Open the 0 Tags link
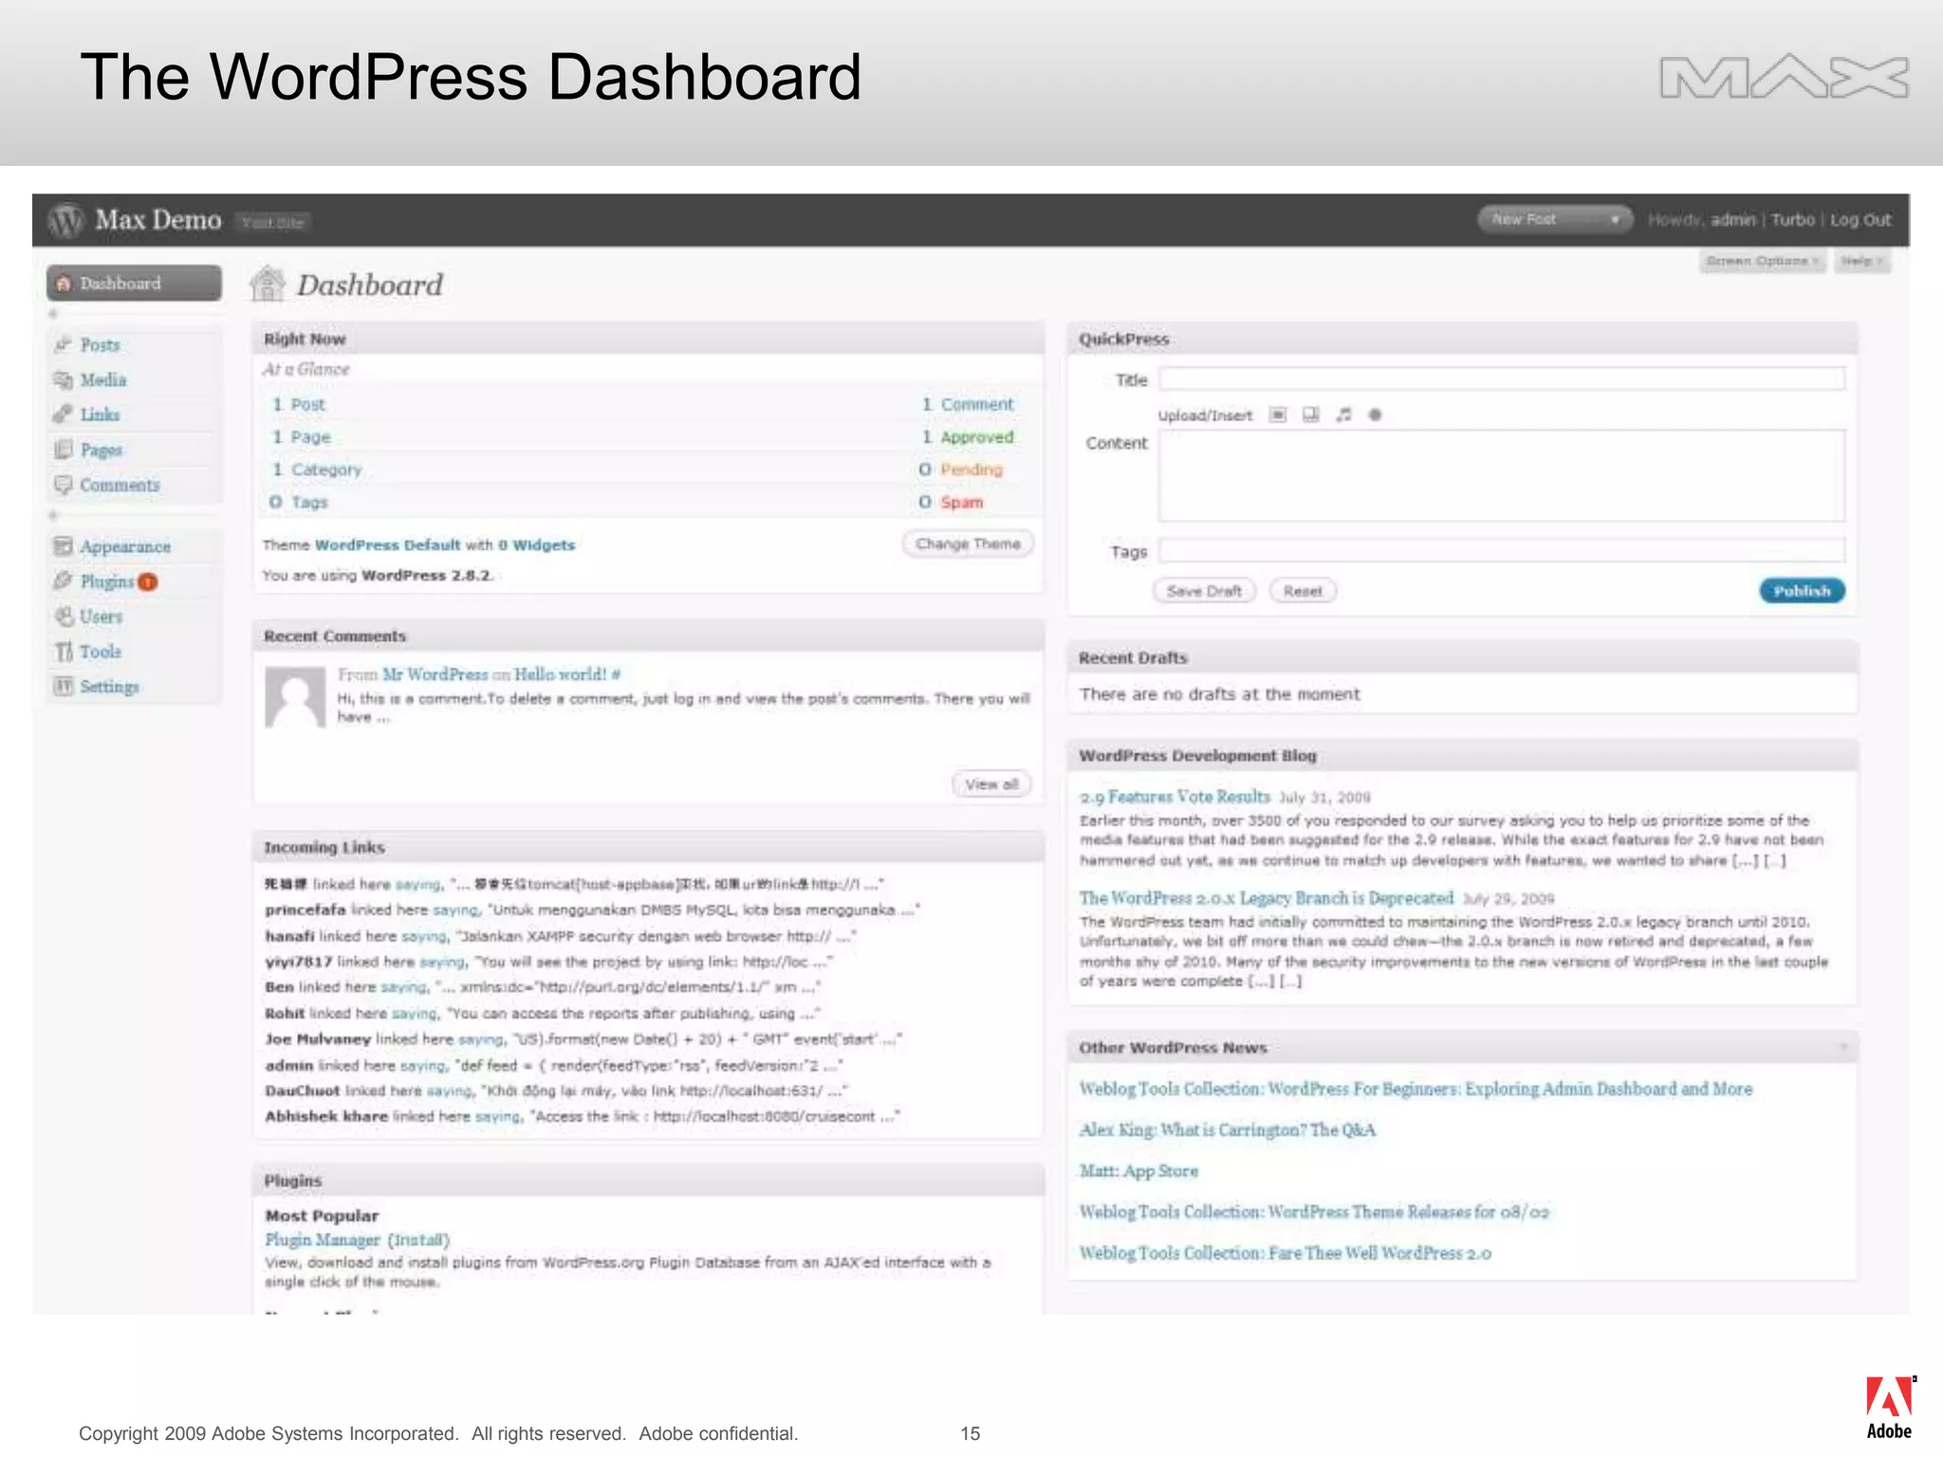The height and width of the screenshot is (1457, 1943). (x=298, y=502)
